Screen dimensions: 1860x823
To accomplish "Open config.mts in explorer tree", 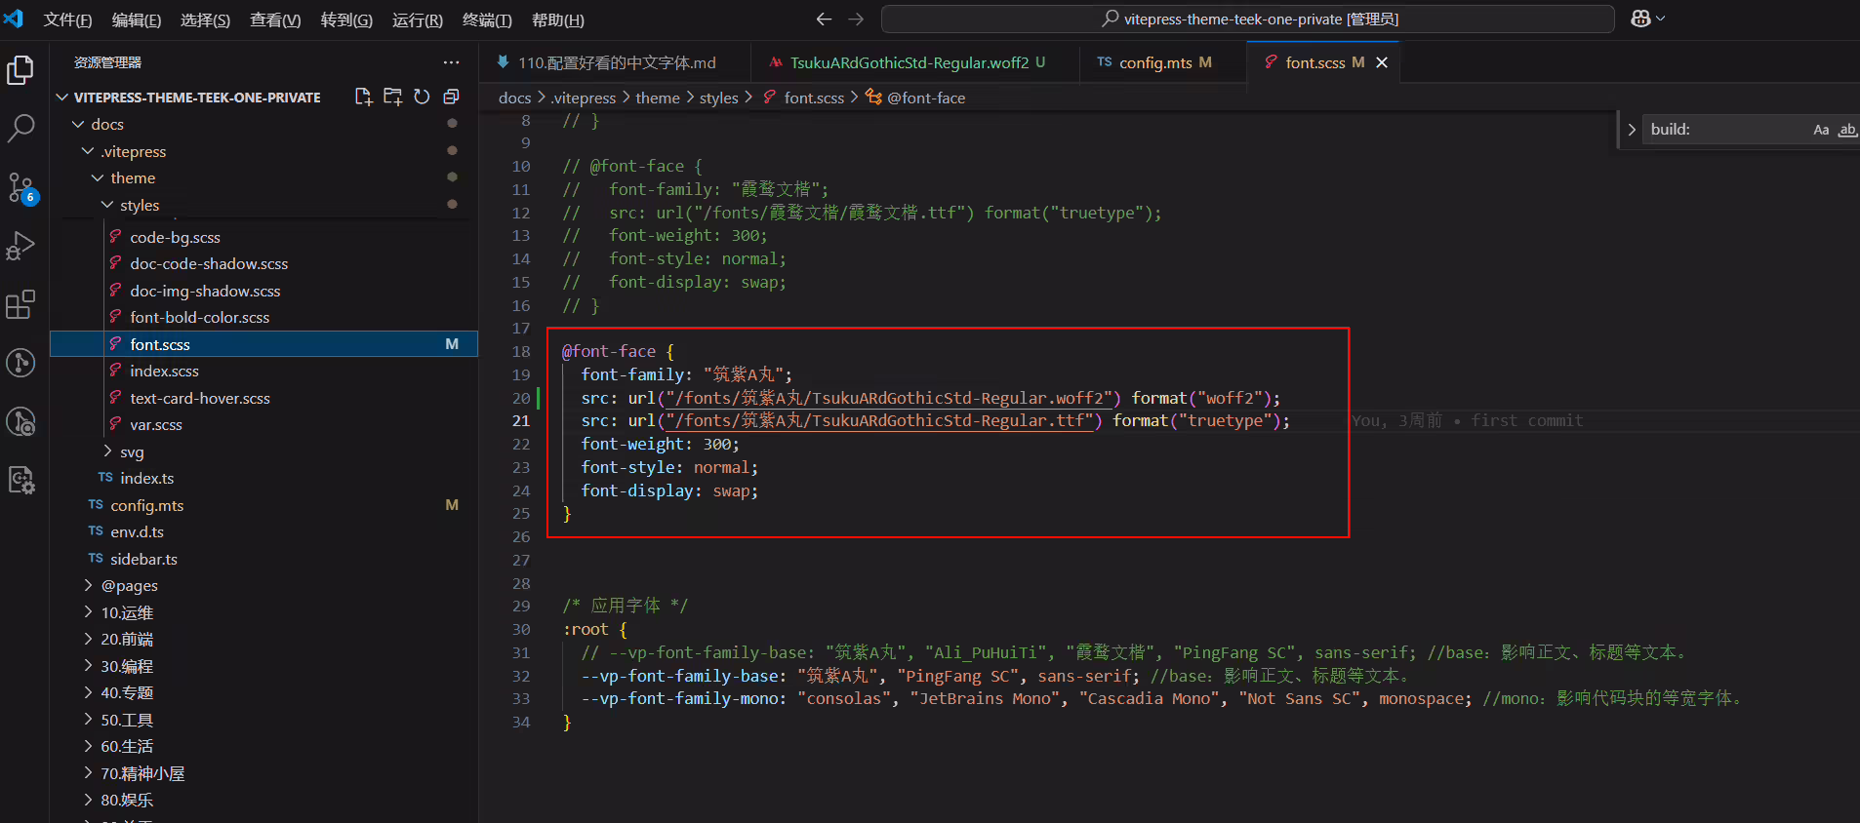I will tap(146, 505).
